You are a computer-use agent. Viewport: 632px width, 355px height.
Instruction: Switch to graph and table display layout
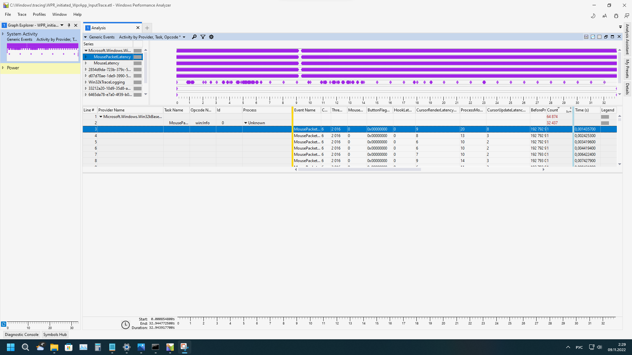tap(586, 37)
